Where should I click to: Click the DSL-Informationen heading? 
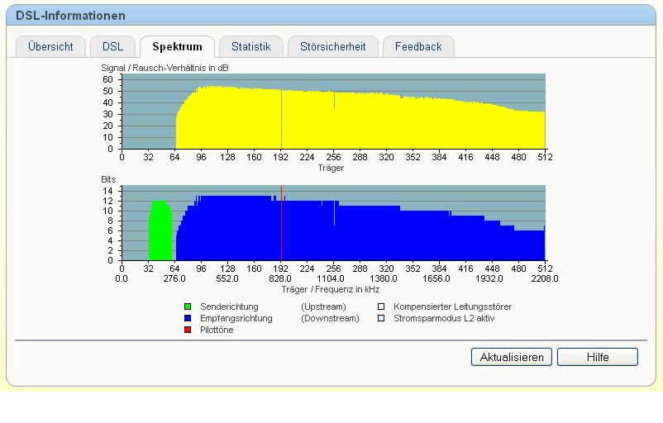pyautogui.click(x=70, y=16)
